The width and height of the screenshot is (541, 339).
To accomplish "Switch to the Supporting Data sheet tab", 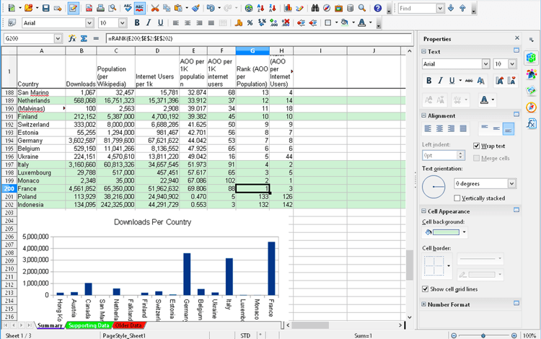I will (x=87, y=326).
